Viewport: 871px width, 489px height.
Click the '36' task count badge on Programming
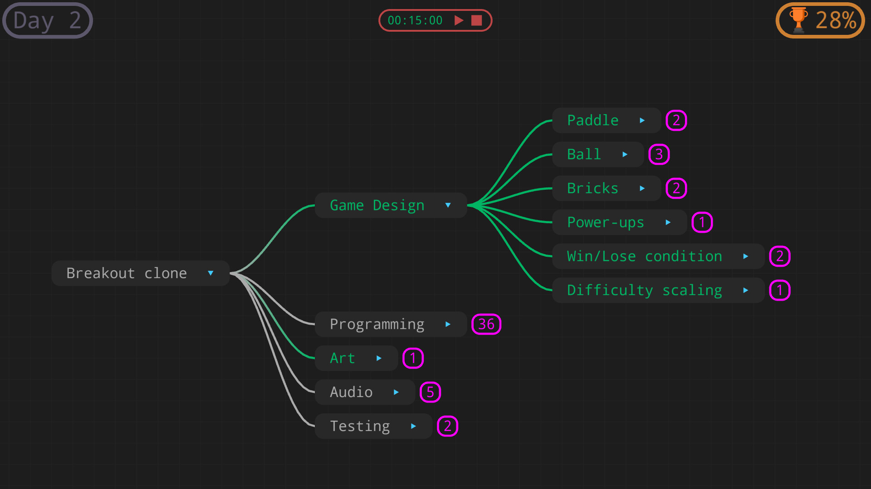coord(486,324)
